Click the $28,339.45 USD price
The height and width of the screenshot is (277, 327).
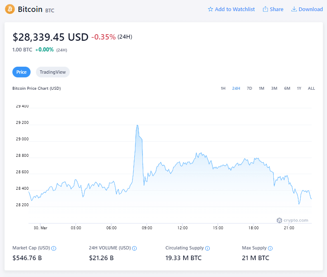click(50, 37)
